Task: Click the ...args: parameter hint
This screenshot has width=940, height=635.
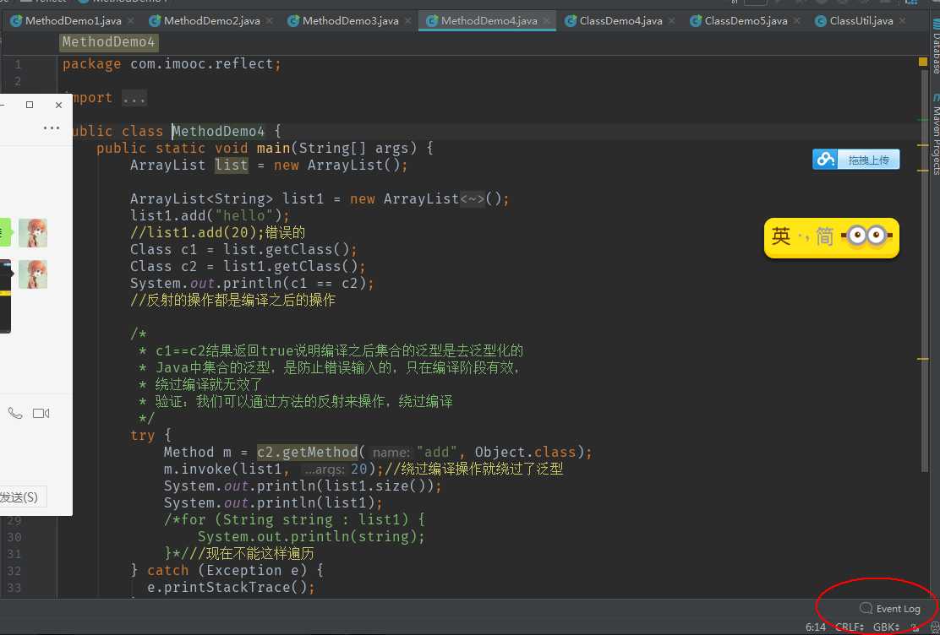Action: [324, 469]
